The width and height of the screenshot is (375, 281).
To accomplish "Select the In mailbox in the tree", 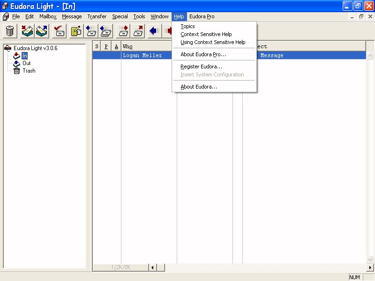I will click(x=25, y=56).
